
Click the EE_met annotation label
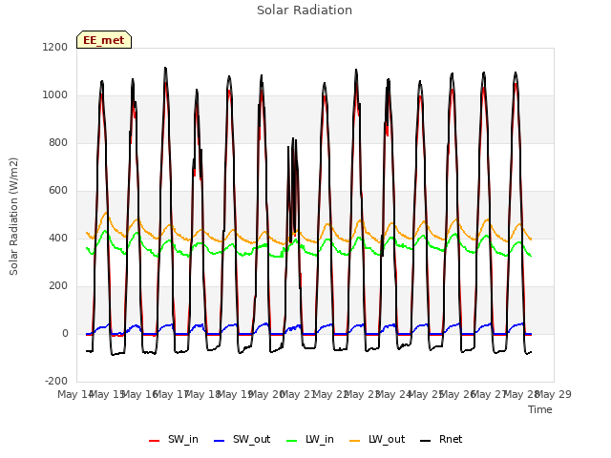click(104, 40)
